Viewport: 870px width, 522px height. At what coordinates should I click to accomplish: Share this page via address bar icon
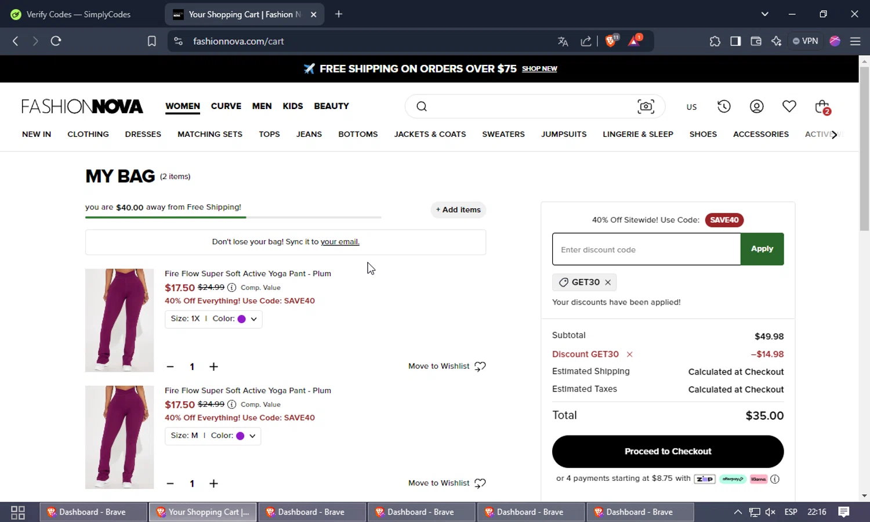pos(586,41)
